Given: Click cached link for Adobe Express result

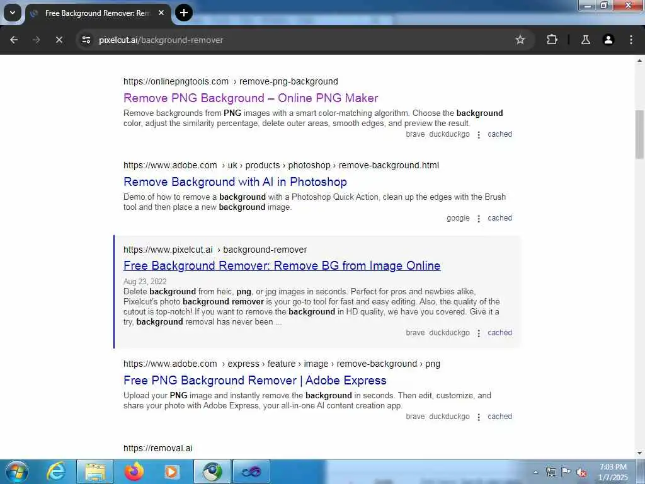Looking at the screenshot, I should coord(499,417).
